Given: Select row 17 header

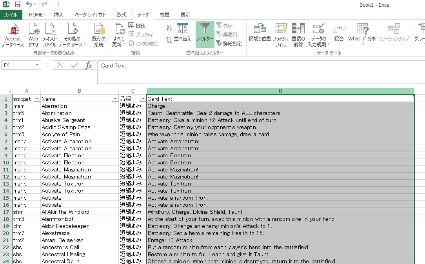Looking at the screenshot, I should 6,212.
